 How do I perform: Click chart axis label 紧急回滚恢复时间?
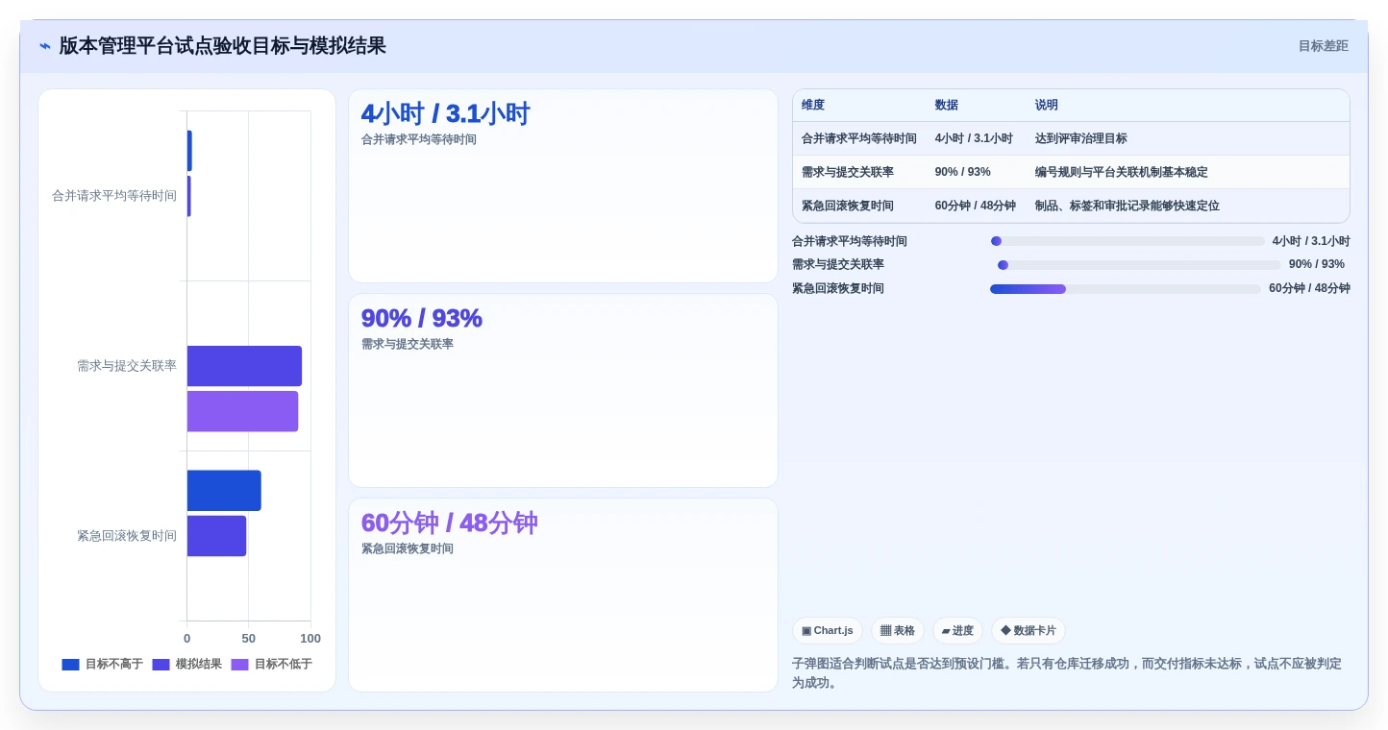tap(127, 536)
